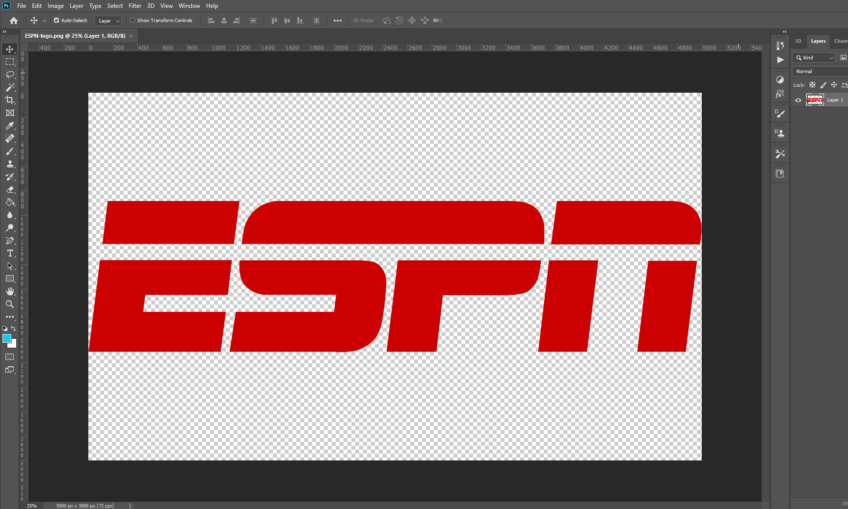Select the Zoom tool
This screenshot has width=848, height=509.
pyautogui.click(x=10, y=304)
